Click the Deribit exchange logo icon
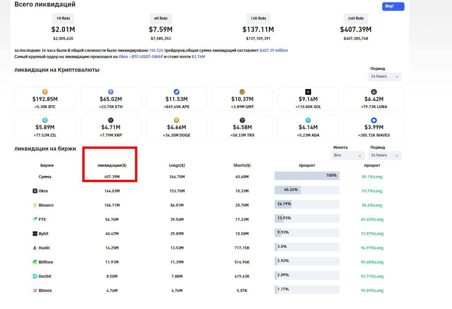 35,277
